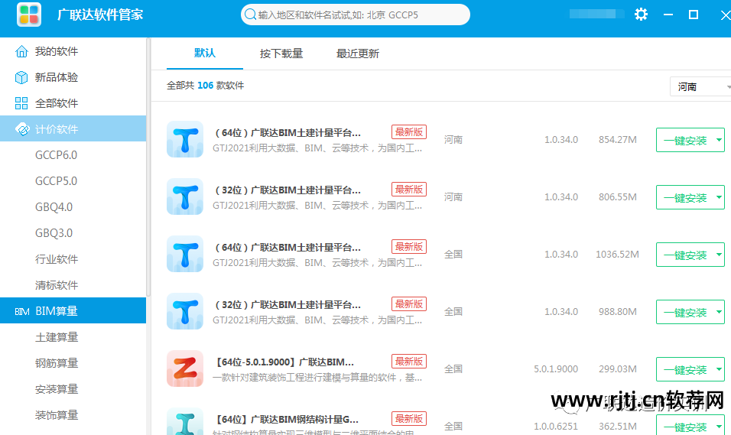Viewport: 731px width, 435px height.
Task: Click the 106 software count text
Action: pos(205,86)
